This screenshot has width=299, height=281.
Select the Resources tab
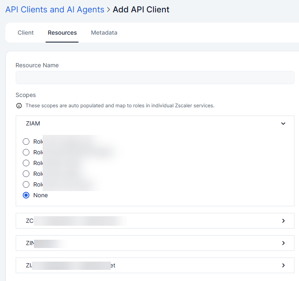coord(62,33)
